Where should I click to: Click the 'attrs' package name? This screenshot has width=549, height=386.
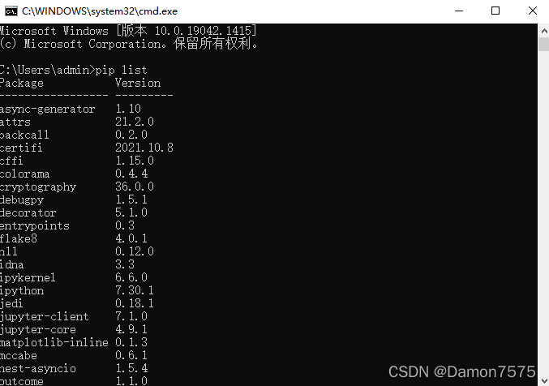pos(15,122)
